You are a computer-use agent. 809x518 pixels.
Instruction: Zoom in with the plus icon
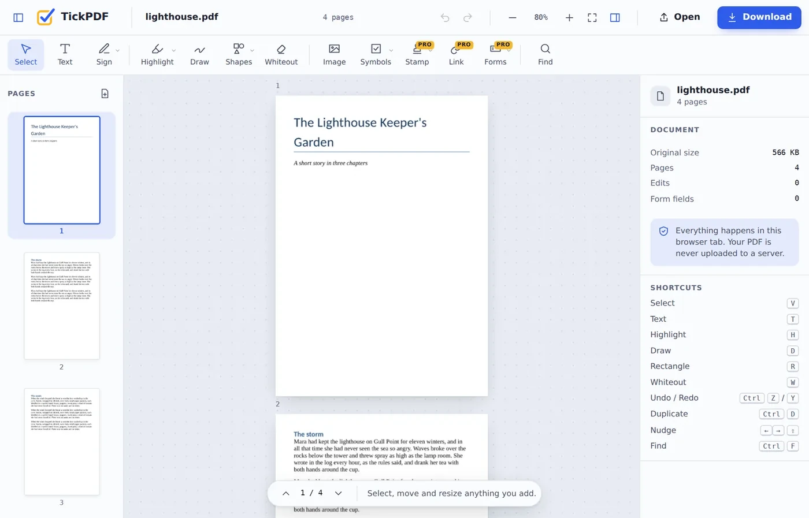click(569, 17)
